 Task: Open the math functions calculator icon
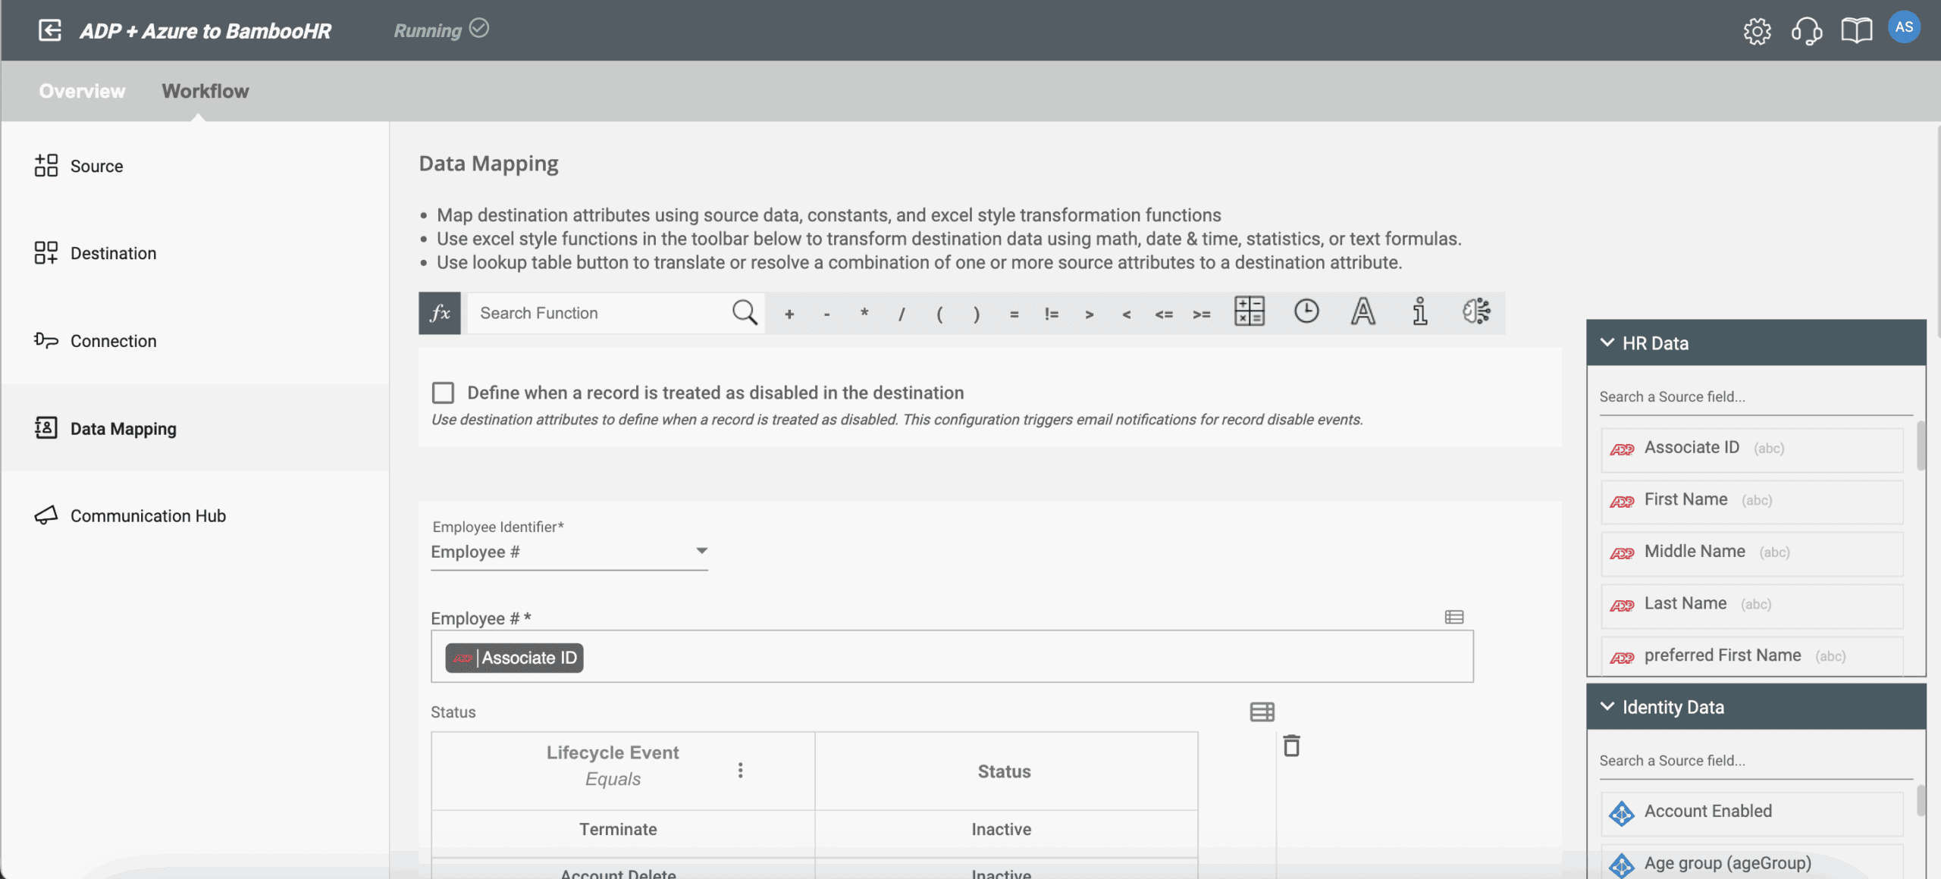(1249, 311)
